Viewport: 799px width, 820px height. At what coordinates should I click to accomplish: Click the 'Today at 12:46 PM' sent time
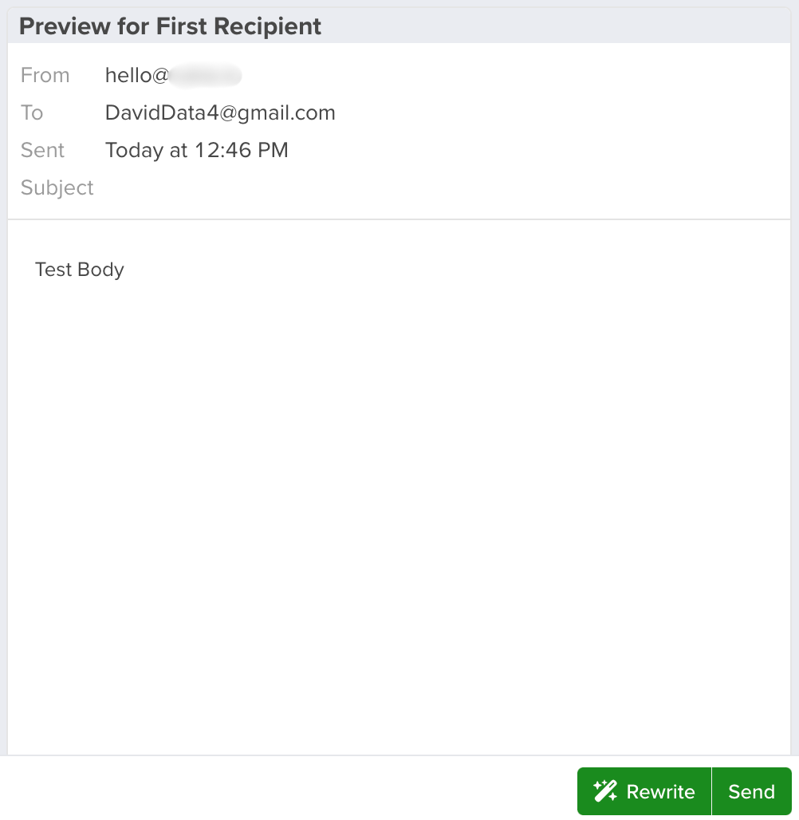(197, 150)
